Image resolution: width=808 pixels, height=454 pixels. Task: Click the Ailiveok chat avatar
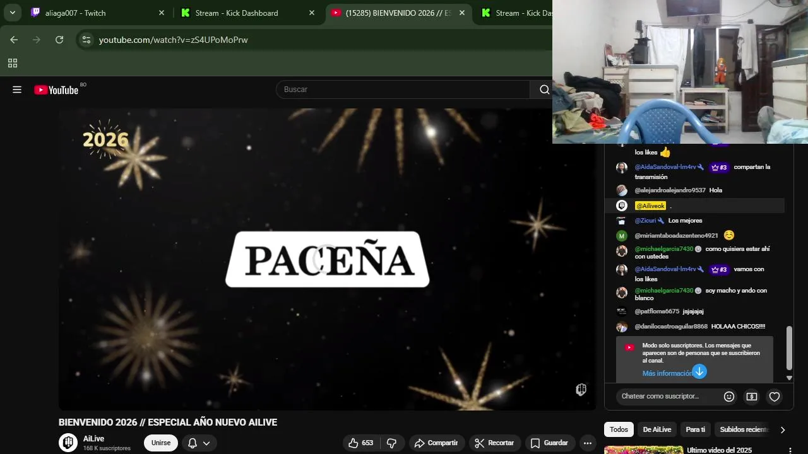[x=622, y=206]
